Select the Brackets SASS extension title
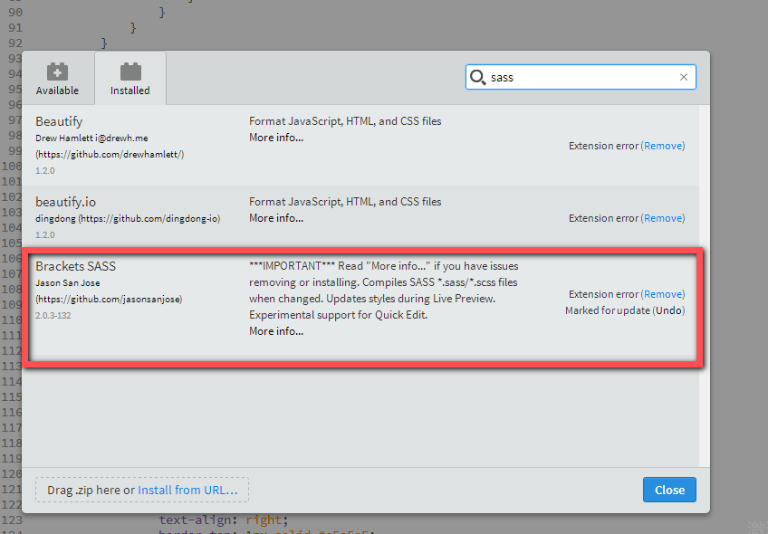The image size is (768, 534). [75, 266]
